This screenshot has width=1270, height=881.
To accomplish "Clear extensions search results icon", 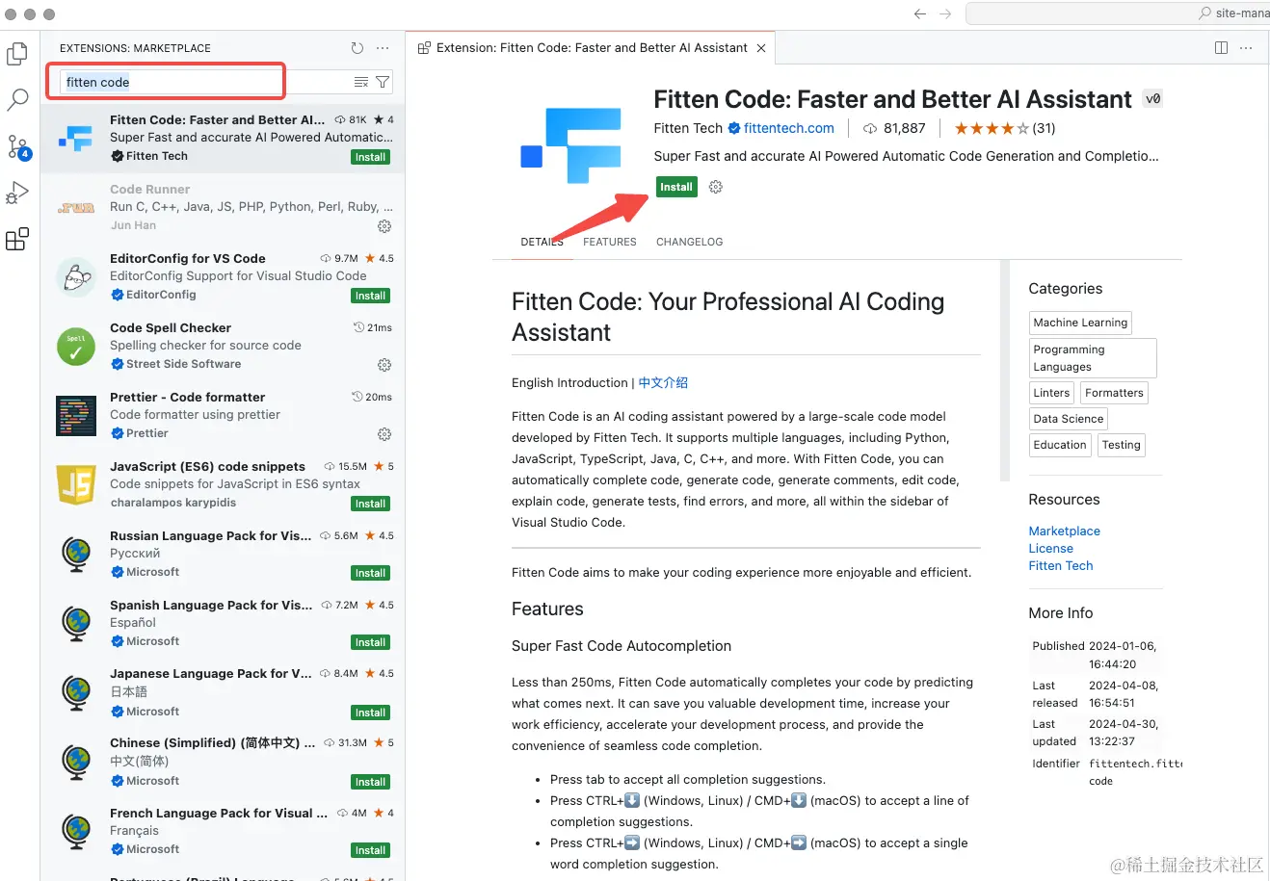I will pos(361,82).
